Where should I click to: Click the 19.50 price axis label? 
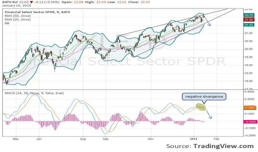point(249,57)
